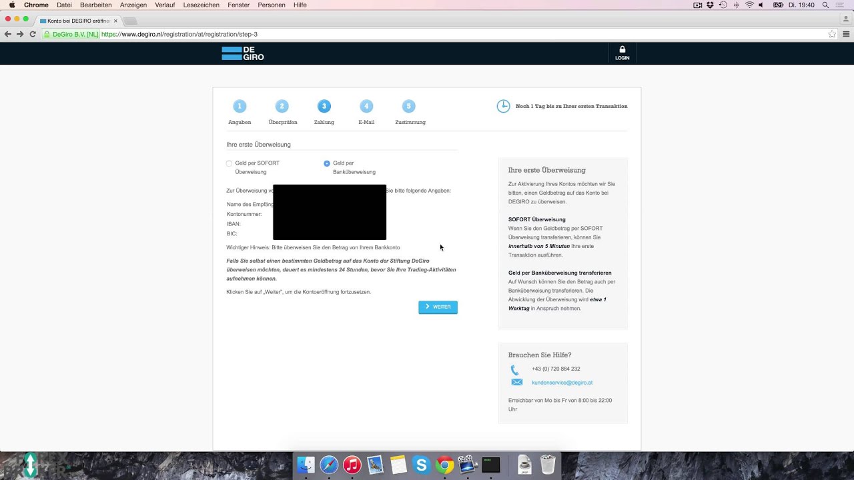This screenshot has width=854, height=480.
Task: Open Mail stamp icon in dock
Action: 375,465
